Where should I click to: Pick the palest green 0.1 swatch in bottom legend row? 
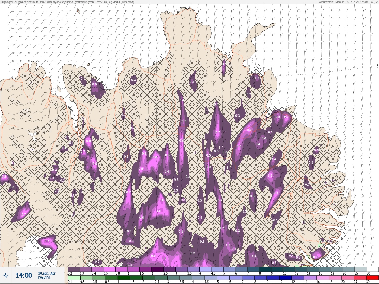pos(74,278)
